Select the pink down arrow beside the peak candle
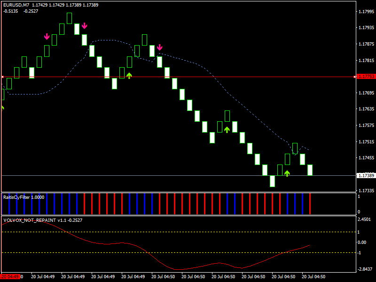The image size is (376, 282). (x=84, y=25)
